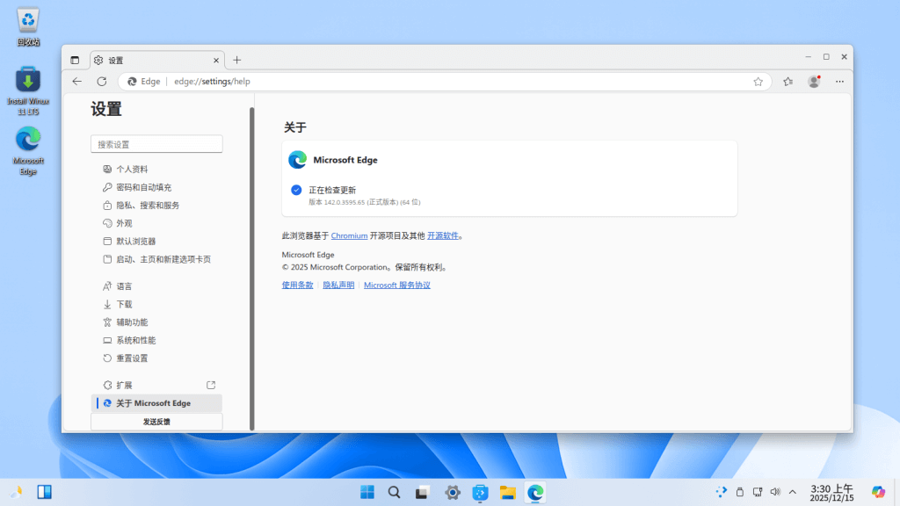Screen dimensions: 900x506
Task: Click the 发送反馈 button
Action: pyautogui.click(x=156, y=422)
